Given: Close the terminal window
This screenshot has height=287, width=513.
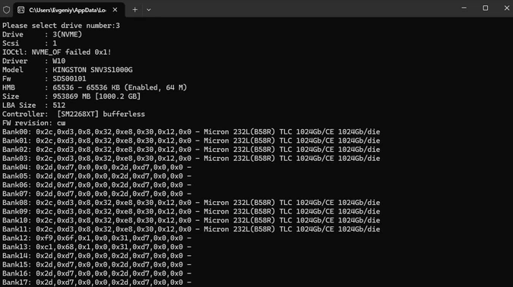Looking at the screenshot, I should (506, 8).
